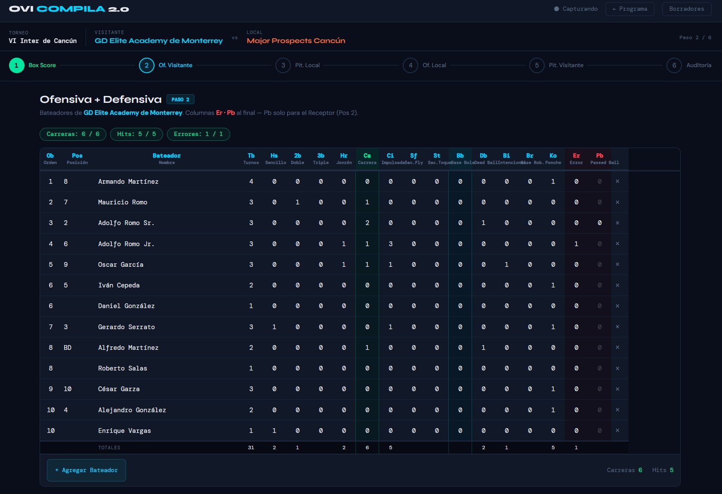Delete the Gerardo Serrato row

(x=617, y=327)
